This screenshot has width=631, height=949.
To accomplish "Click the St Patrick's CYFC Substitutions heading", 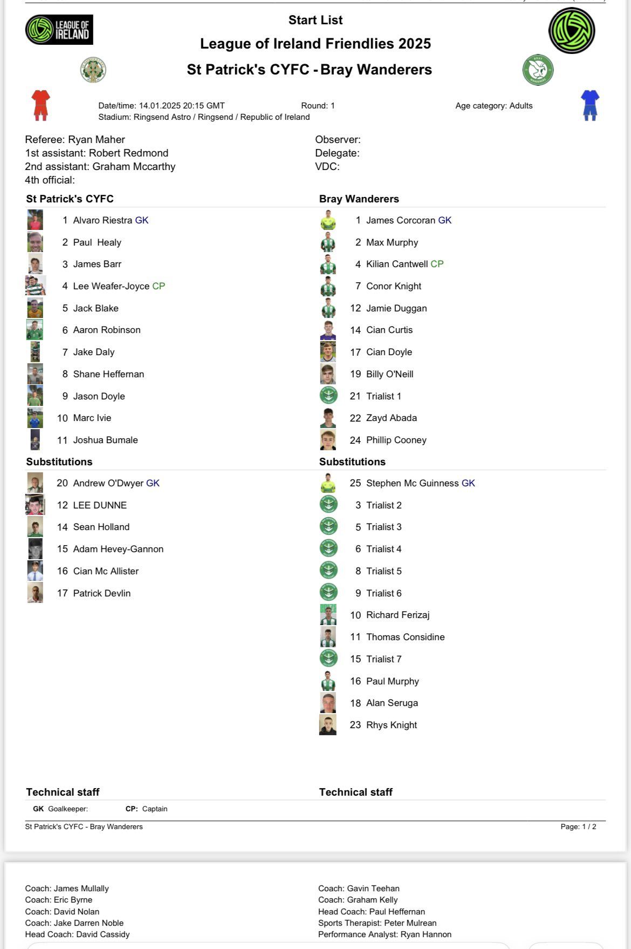I will 59,462.
